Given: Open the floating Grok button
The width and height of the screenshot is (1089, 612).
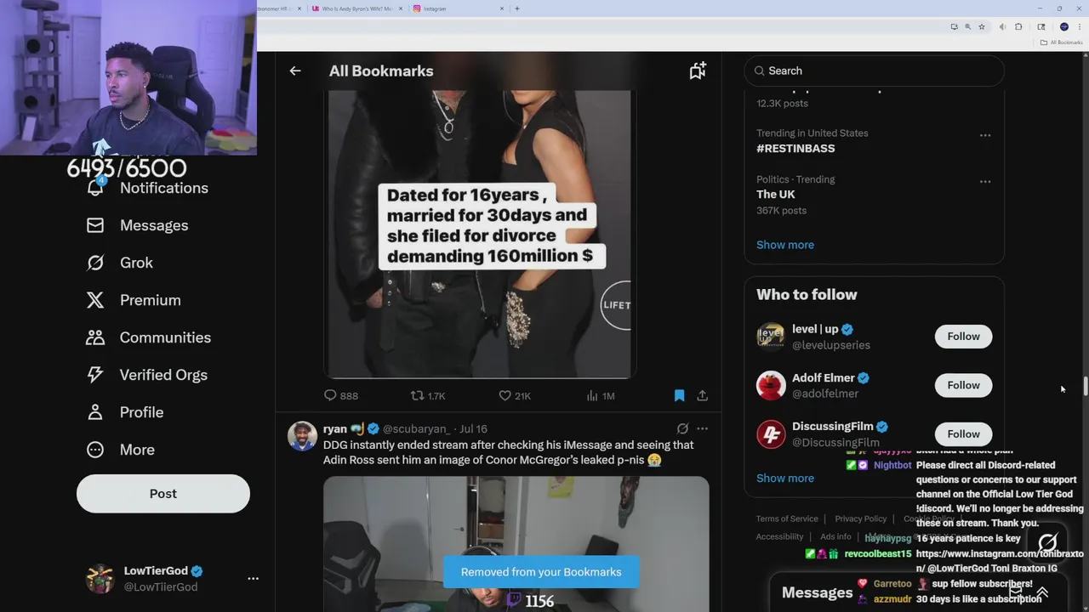Looking at the screenshot, I should point(1047,542).
